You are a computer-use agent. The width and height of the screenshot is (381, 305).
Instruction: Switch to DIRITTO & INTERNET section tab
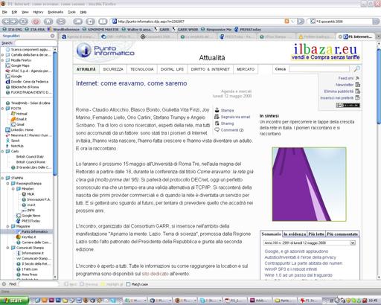[x=211, y=69]
